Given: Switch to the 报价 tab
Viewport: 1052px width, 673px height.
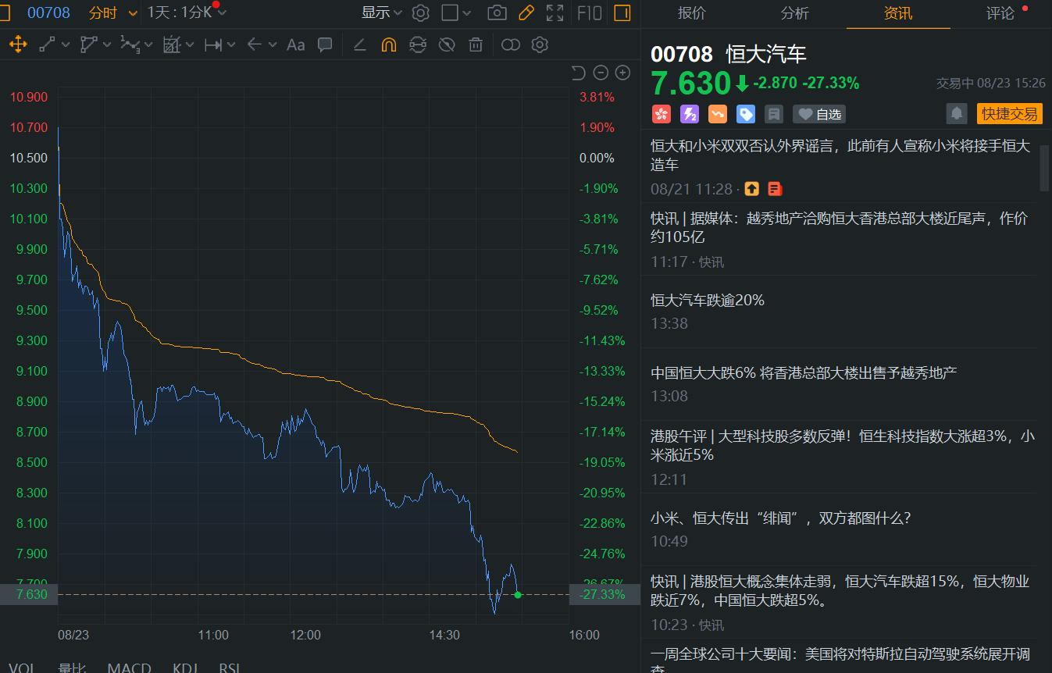Looking at the screenshot, I should (x=692, y=13).
